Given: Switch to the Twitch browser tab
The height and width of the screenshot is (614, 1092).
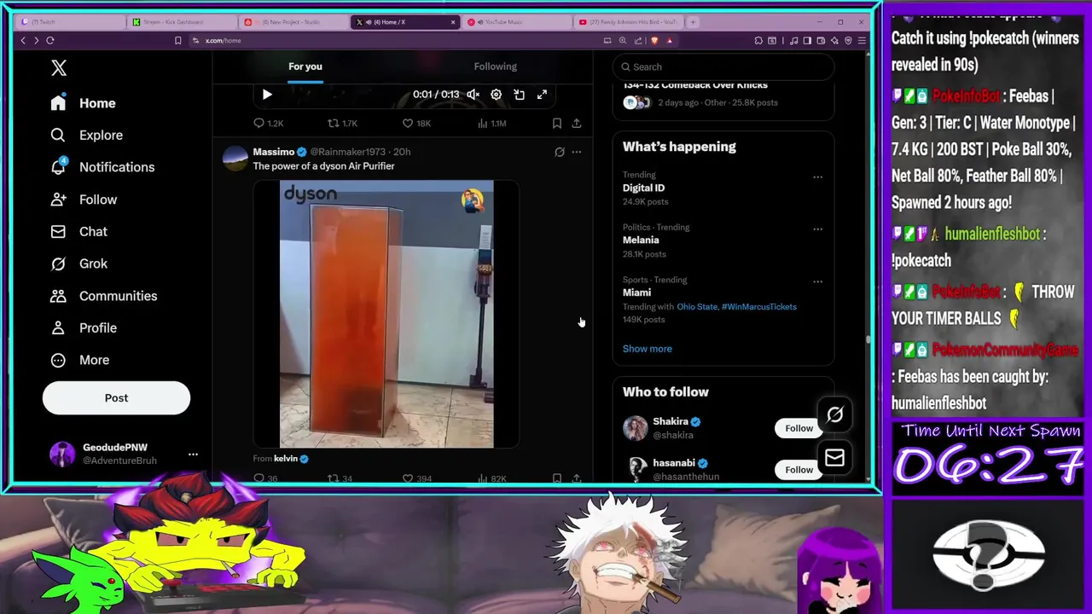Looking at the screenshot, I should [70, 22].
